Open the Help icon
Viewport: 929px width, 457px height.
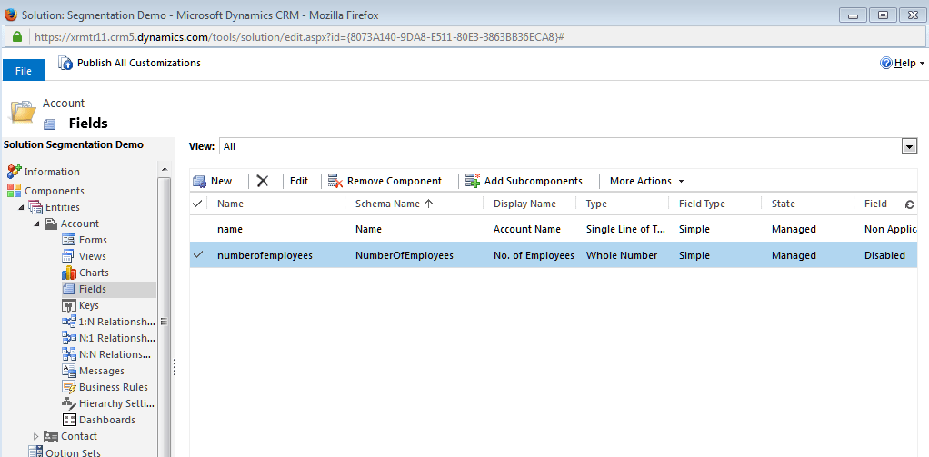(x=886, y=64)
